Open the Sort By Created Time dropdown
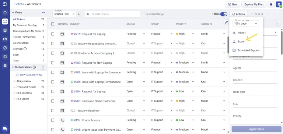 tap(64, 14)
